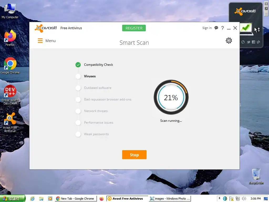269x202 pixels.
Task: Click the REGISTER button
Action: click(x=134, y=28)
